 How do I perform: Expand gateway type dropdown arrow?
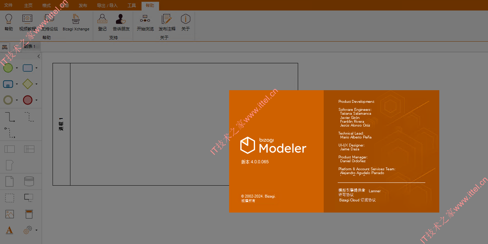(36, 84)
